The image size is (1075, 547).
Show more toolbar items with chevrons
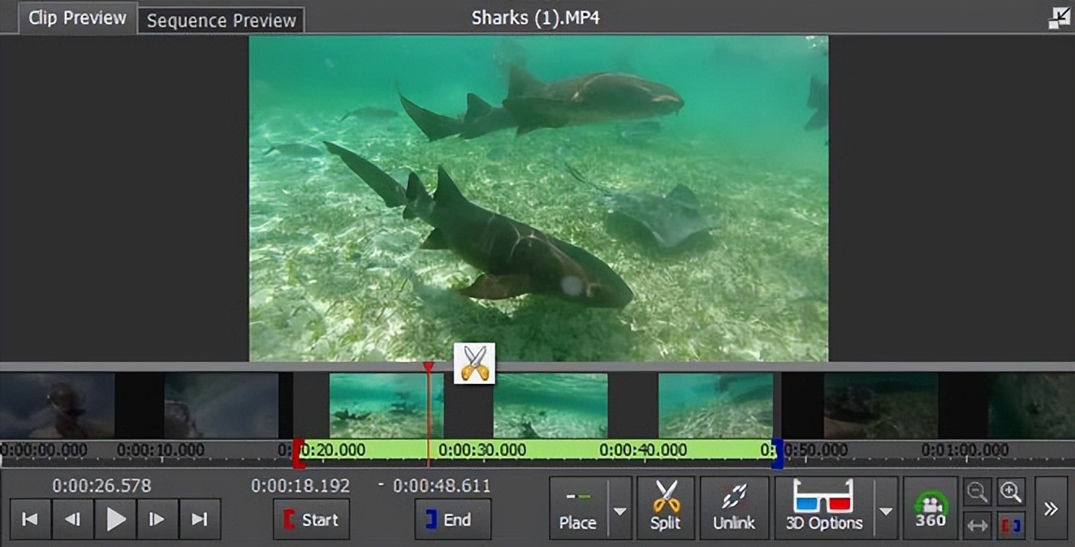(1051, 509)
